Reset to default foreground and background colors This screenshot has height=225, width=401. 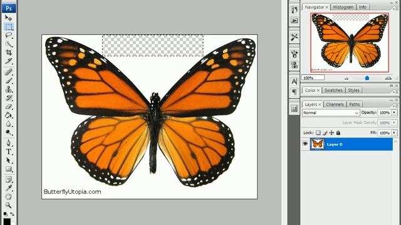pyautogui.click(x=5, y=214)
